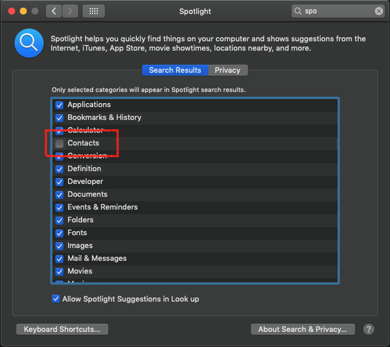
Task: Click the forward navigation arrow
Action: [70, 11]
